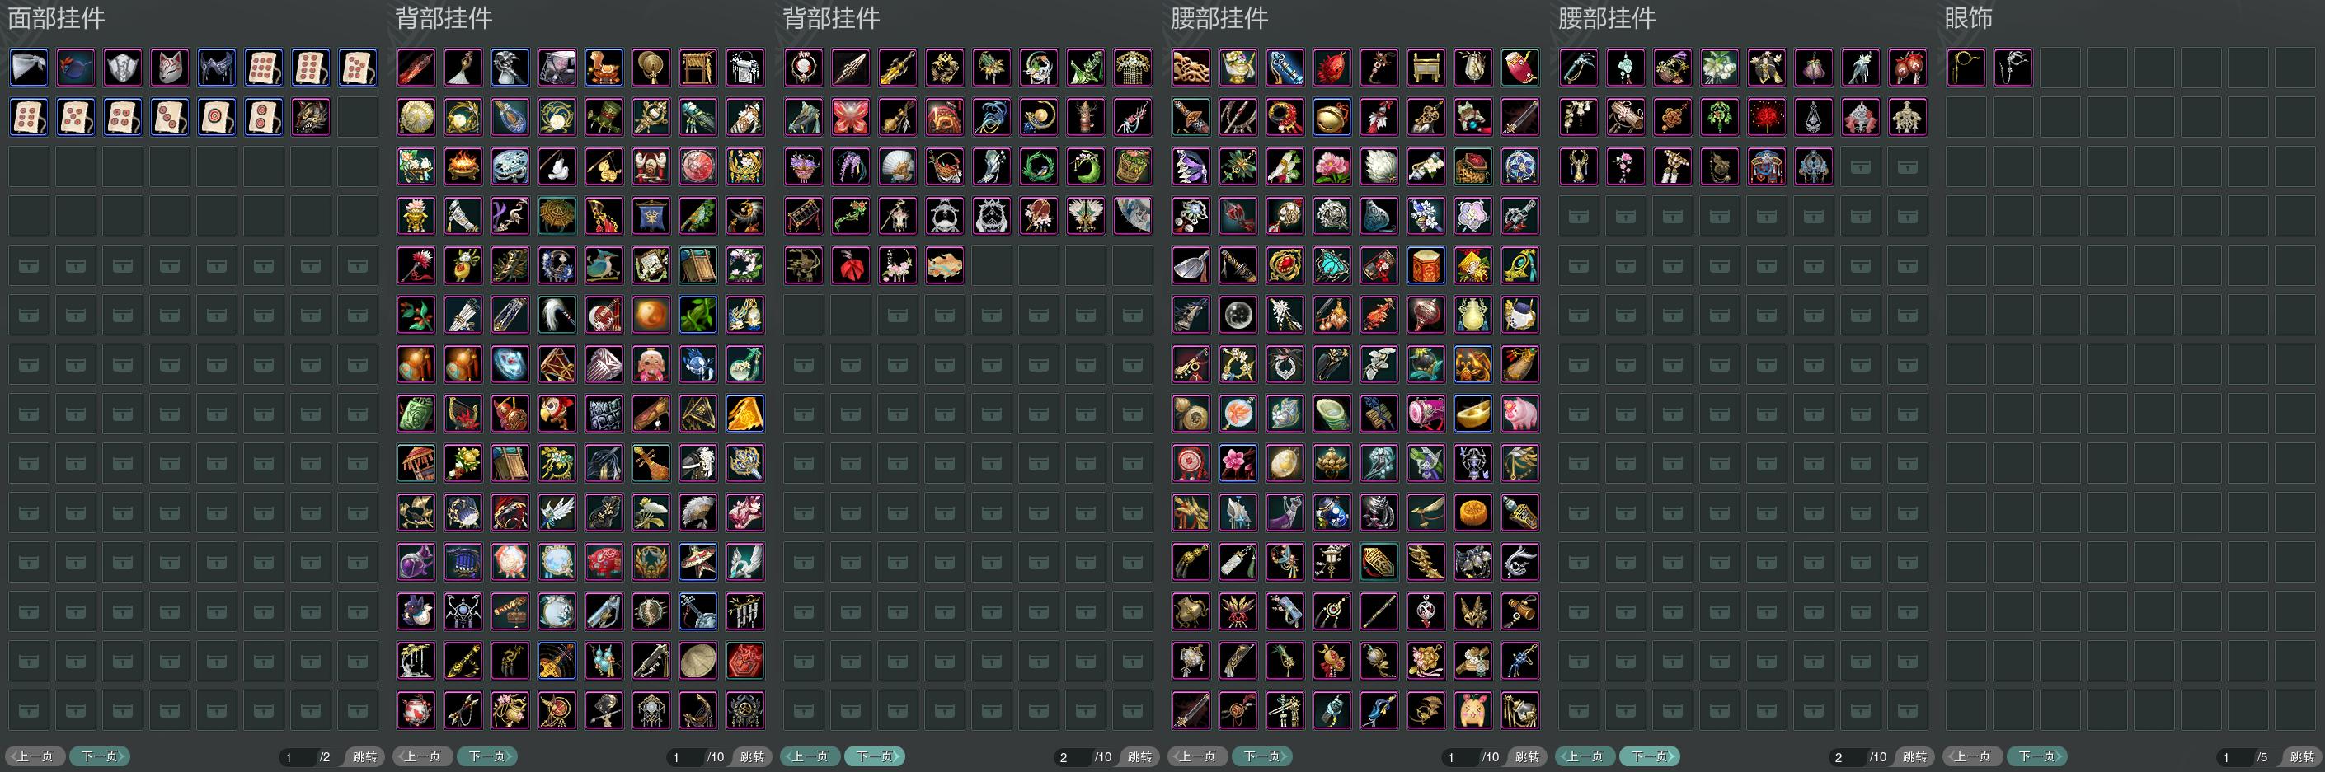This screenshot has width=2325, height=772.
Task: Go to previous page of second 背部挂件 panel
Action: (810, 756)
